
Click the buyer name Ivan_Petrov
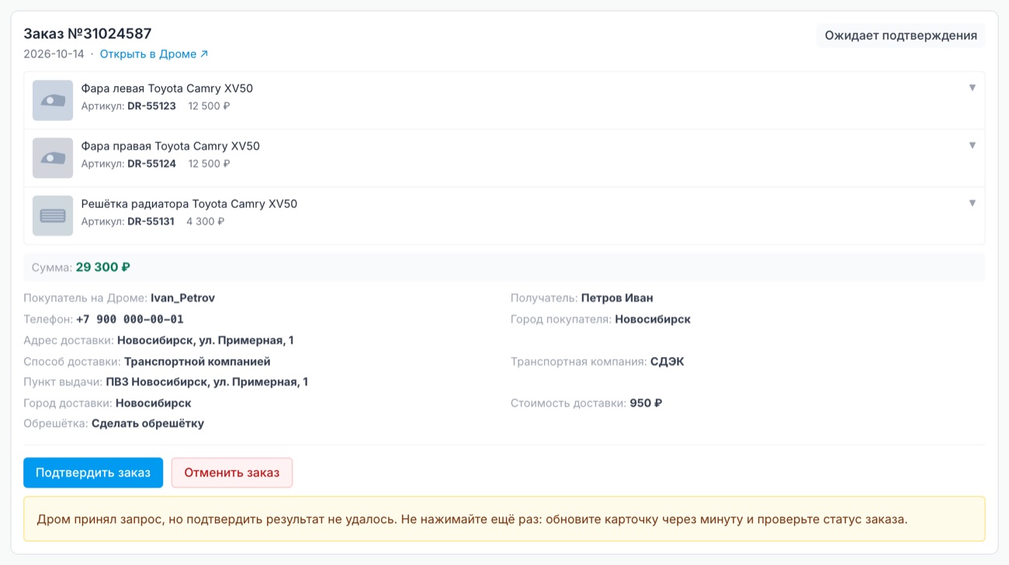(182, 298)
